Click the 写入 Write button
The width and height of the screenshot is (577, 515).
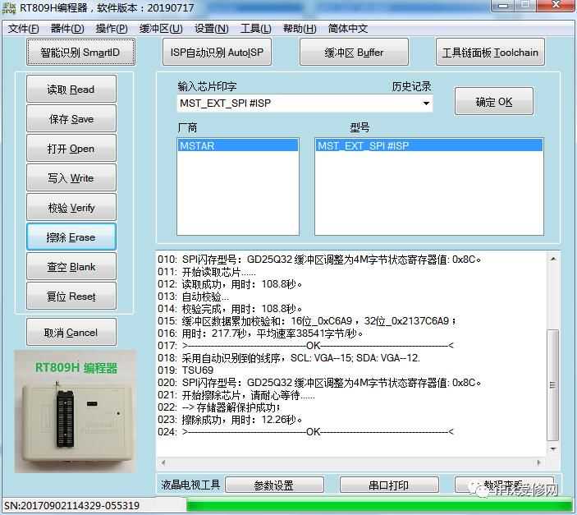(x=71, y=178)
